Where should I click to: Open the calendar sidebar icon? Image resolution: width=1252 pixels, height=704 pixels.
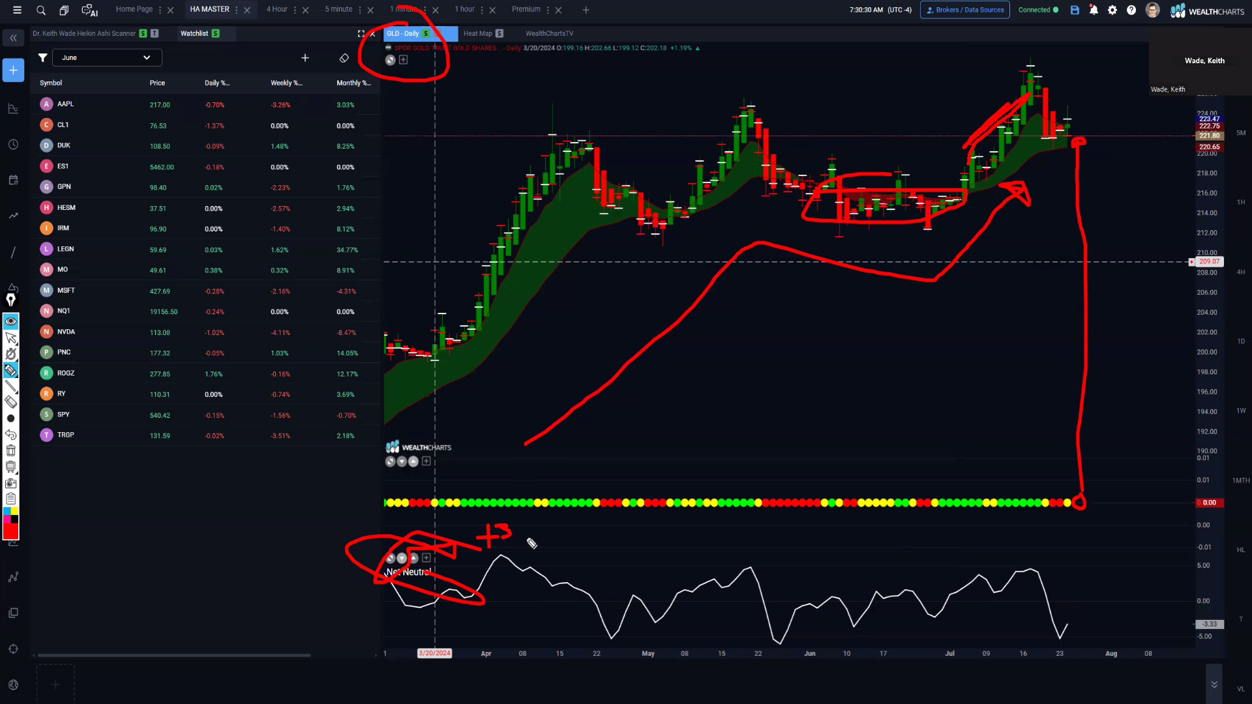13,181
